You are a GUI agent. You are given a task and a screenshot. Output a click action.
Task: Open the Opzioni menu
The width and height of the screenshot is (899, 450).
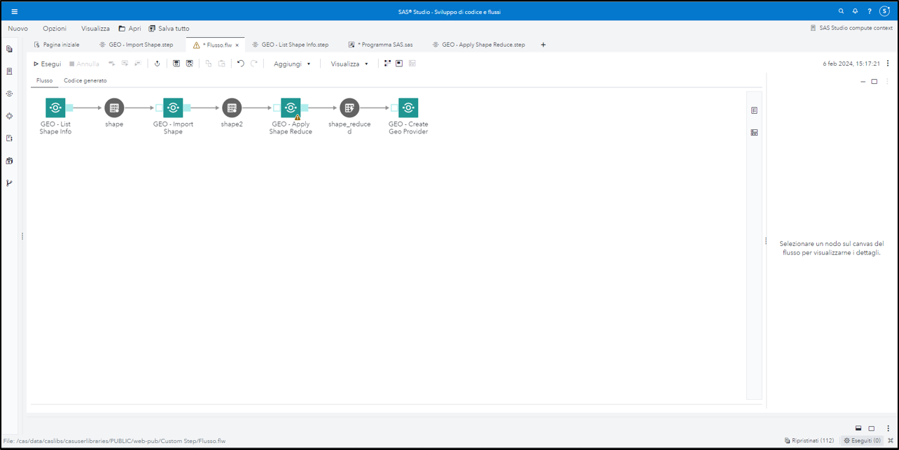click(55, 29)
